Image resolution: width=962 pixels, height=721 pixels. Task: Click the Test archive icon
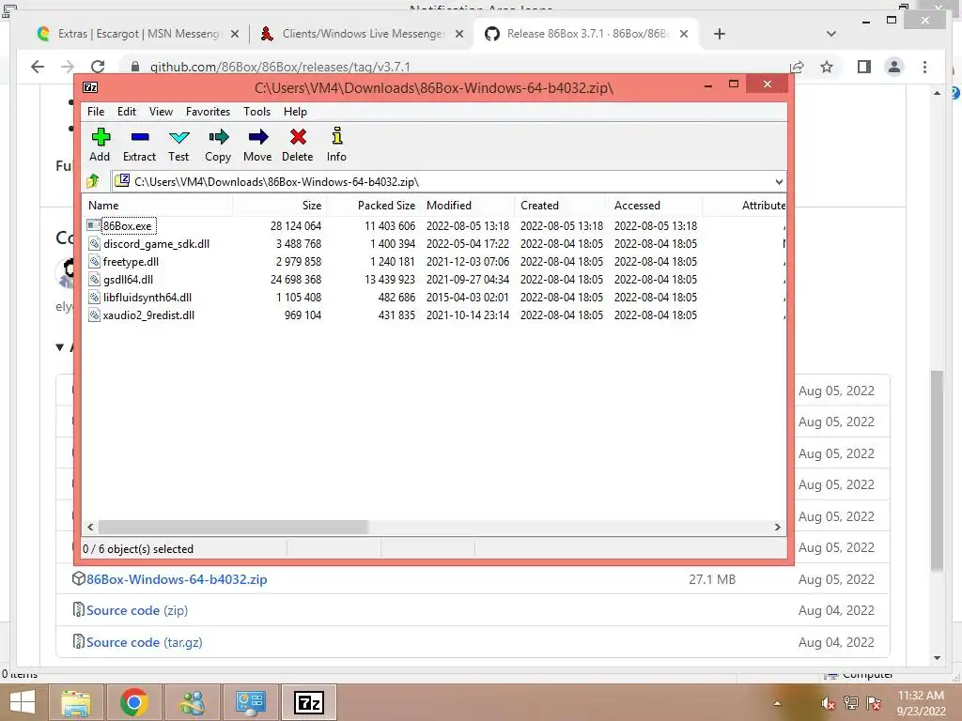click(x=179, y=137)
